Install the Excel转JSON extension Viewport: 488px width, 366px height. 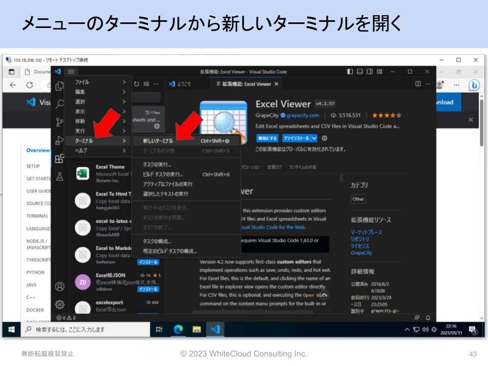coord(148,289)
